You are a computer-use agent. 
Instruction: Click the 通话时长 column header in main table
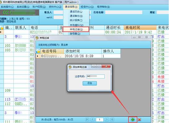(114, 28)
